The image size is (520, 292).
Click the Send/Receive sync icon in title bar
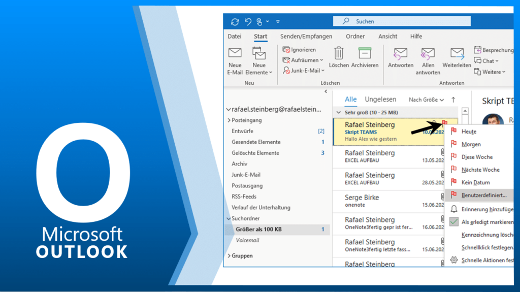pyautogui.click(x=235, y=22)
